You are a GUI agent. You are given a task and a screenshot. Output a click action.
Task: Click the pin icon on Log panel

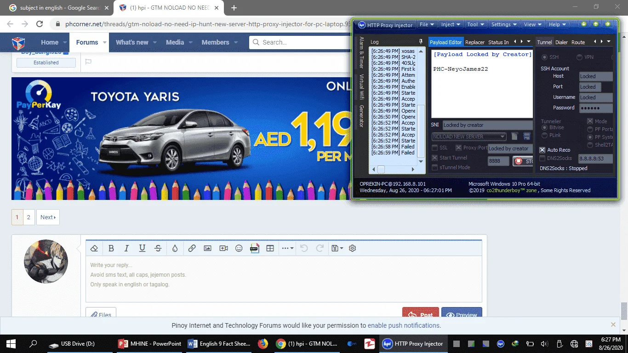pos(420,42)
